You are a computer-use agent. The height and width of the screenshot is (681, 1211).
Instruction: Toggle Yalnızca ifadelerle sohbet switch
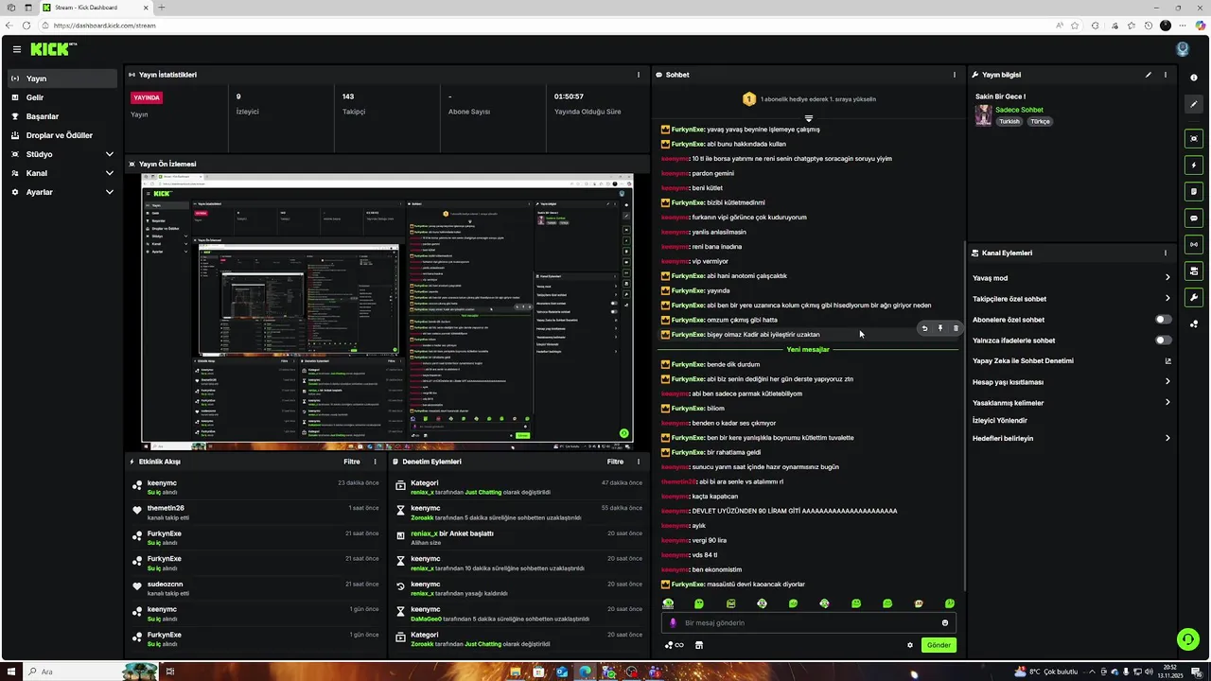(1163, 340)
